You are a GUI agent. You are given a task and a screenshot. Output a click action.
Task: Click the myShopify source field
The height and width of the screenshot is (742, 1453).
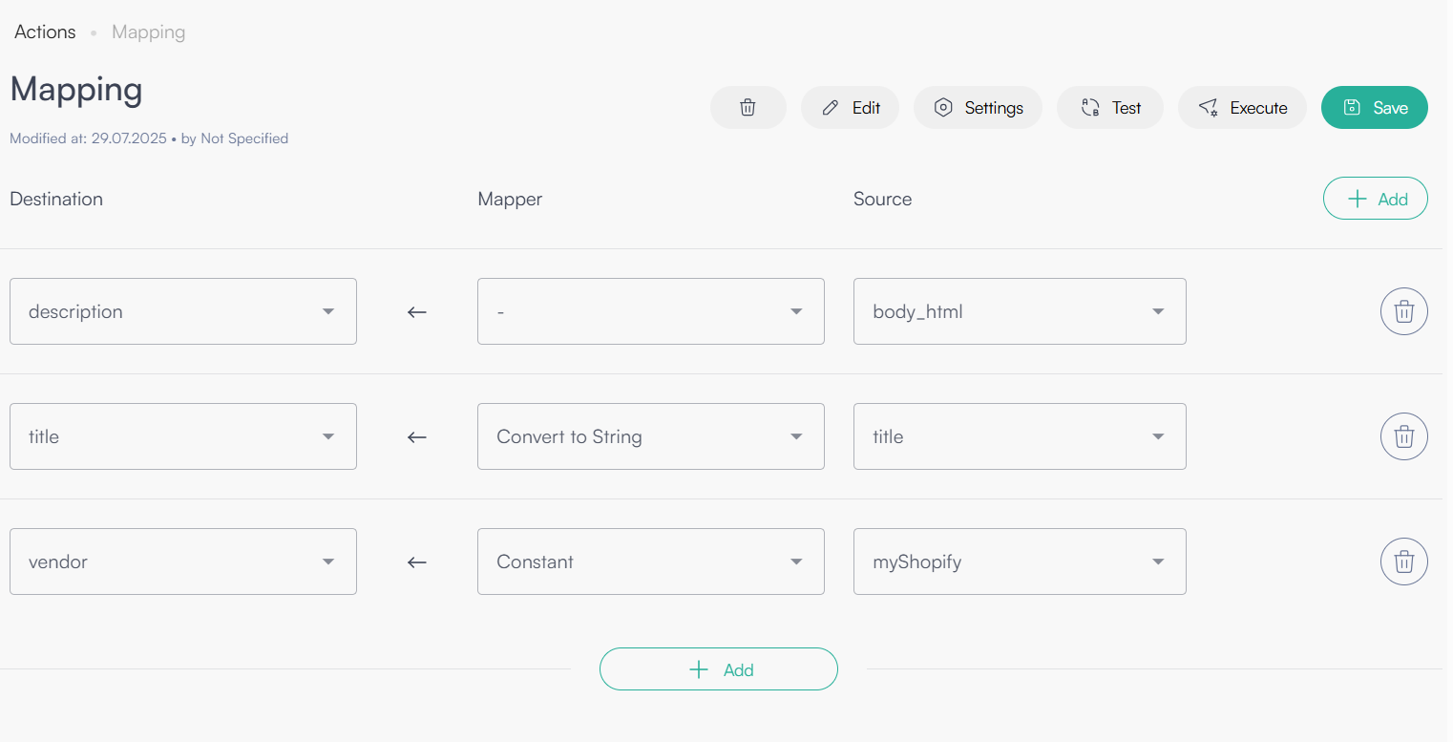pos(1020,562)
